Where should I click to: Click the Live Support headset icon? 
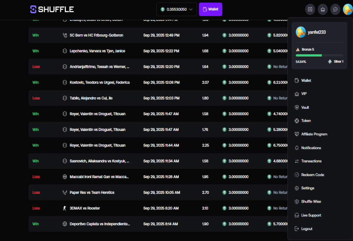click(297, 215)
